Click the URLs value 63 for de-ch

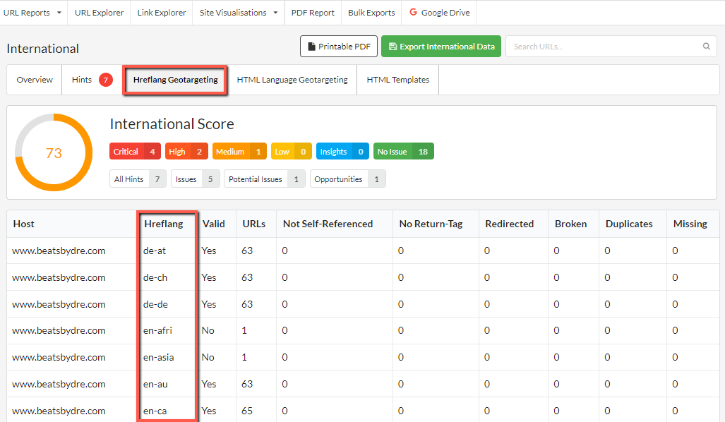[x=247, y=277]
